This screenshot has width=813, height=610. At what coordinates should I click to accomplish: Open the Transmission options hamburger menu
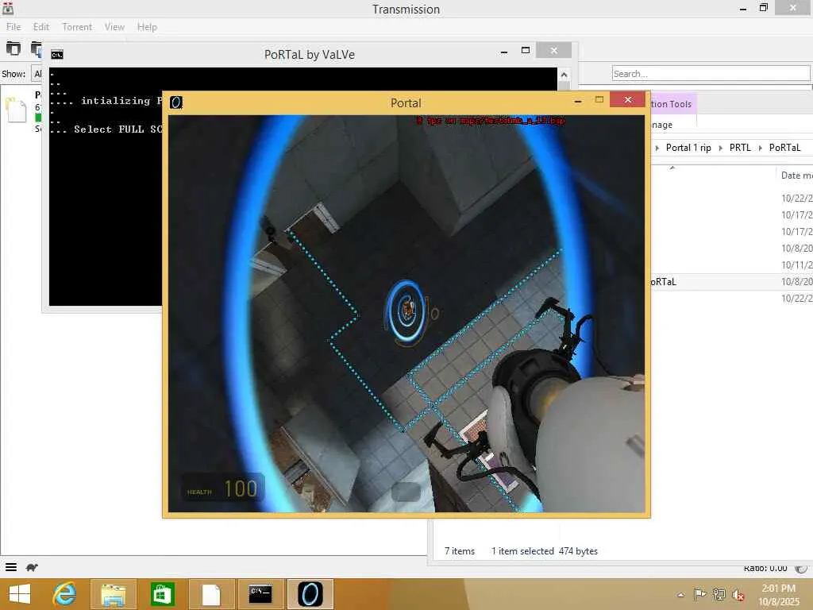(11, 567)
